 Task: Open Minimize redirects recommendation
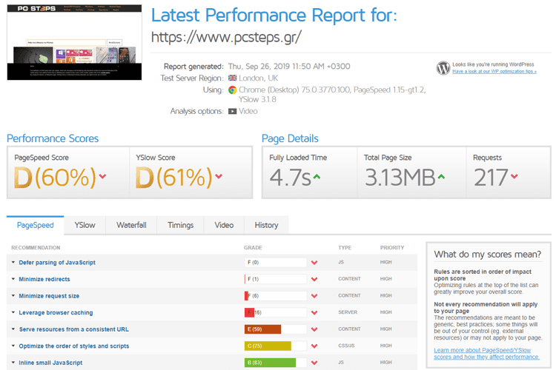point(44,279)
